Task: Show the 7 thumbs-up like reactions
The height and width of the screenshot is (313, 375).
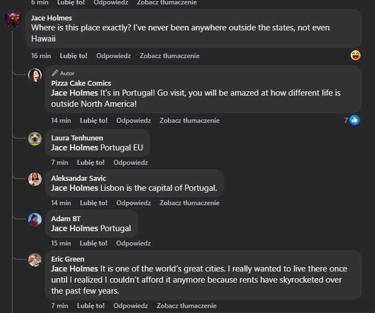Action: (352, 120)
